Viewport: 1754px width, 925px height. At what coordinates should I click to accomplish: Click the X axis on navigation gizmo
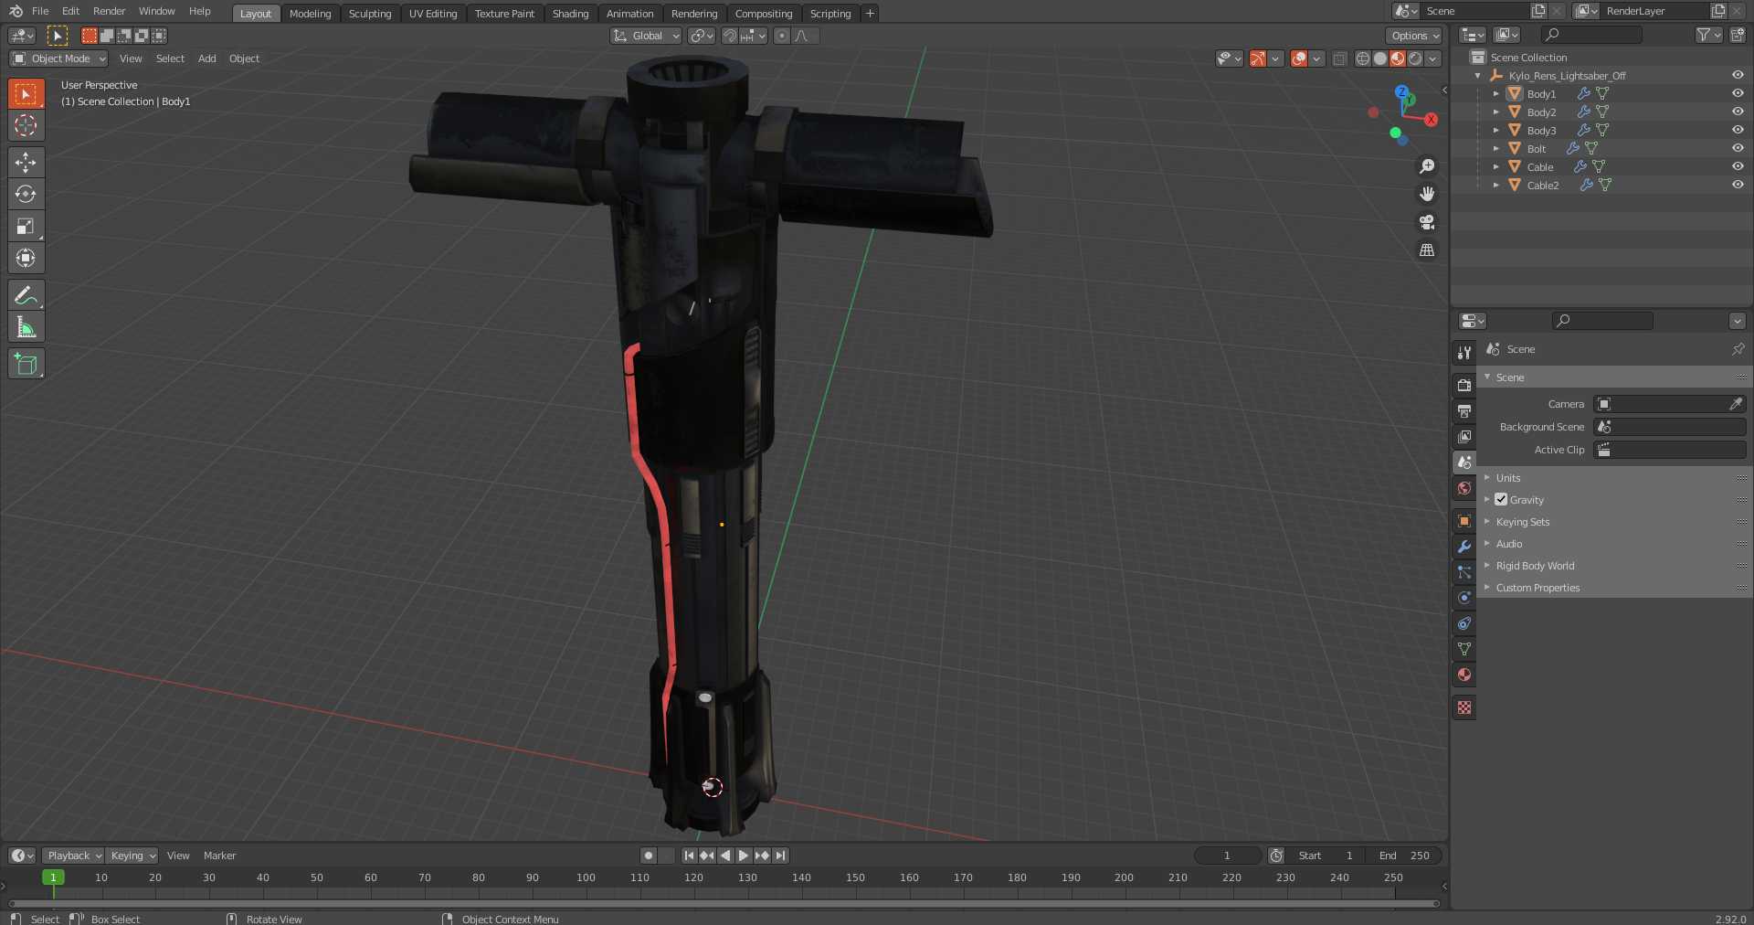[x=1431, y=120]
